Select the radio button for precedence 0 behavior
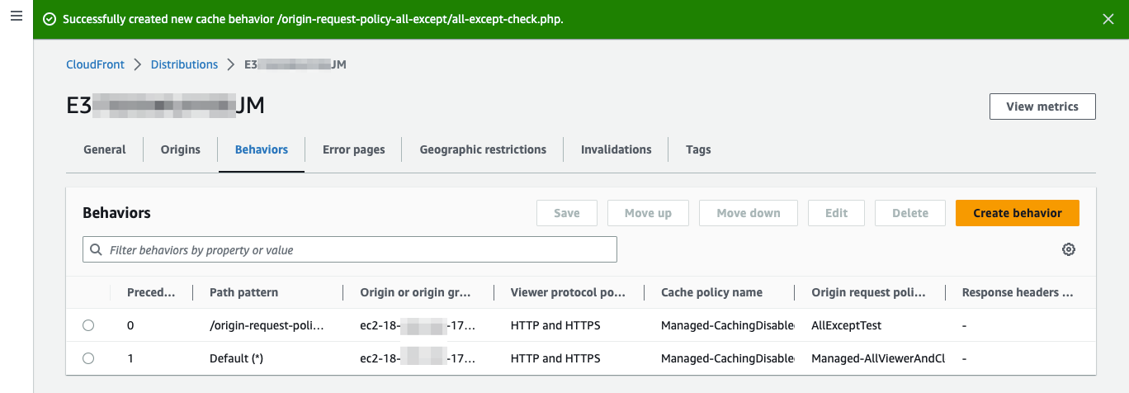 (x=88, y=325)
